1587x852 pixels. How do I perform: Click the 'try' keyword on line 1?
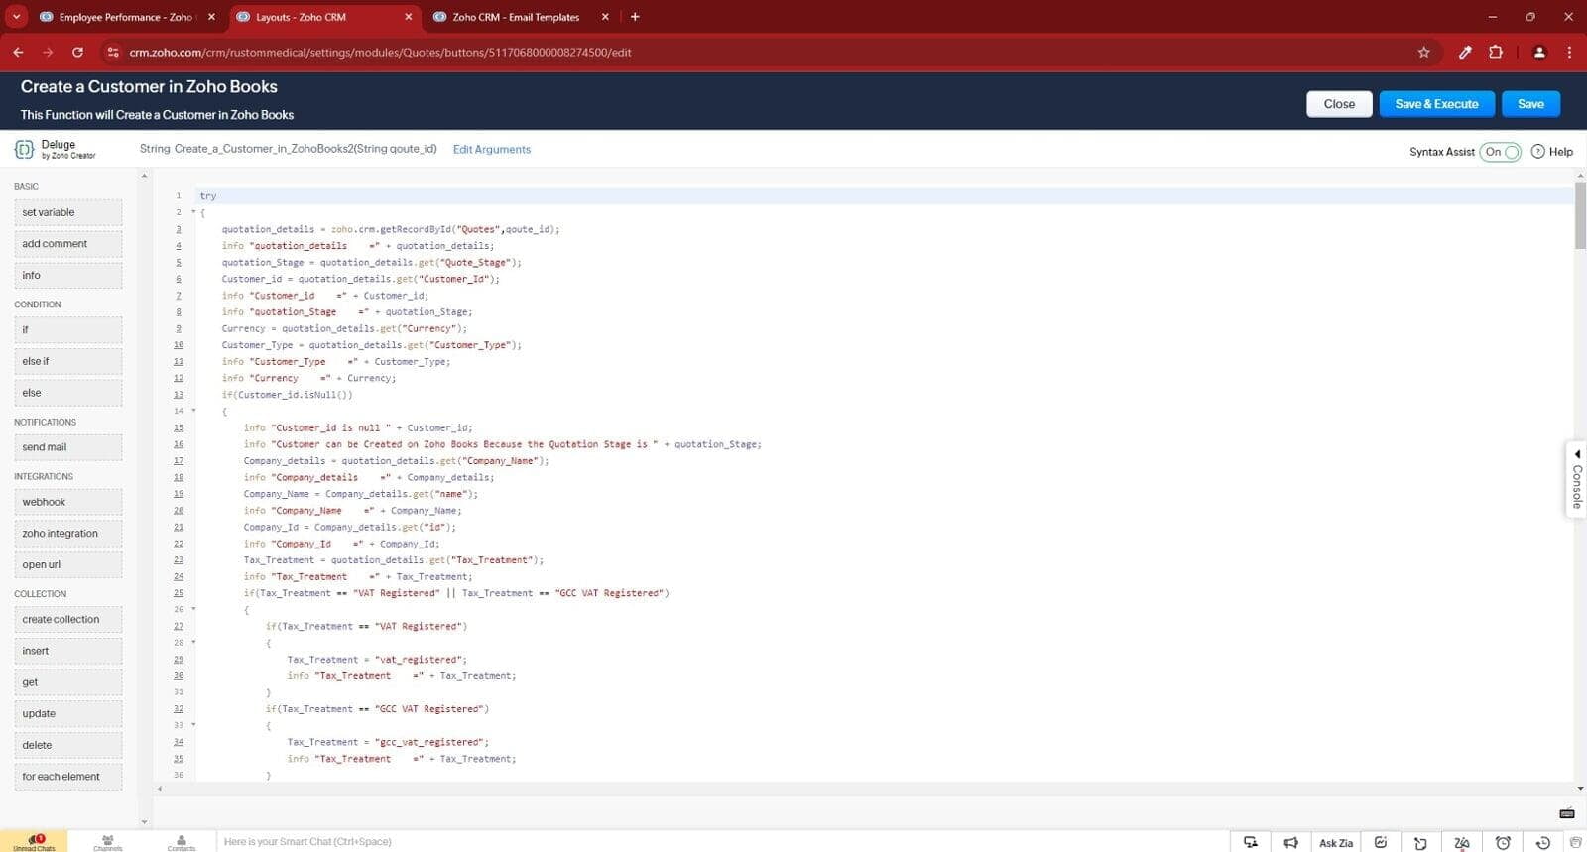click(x=207, y=196)
